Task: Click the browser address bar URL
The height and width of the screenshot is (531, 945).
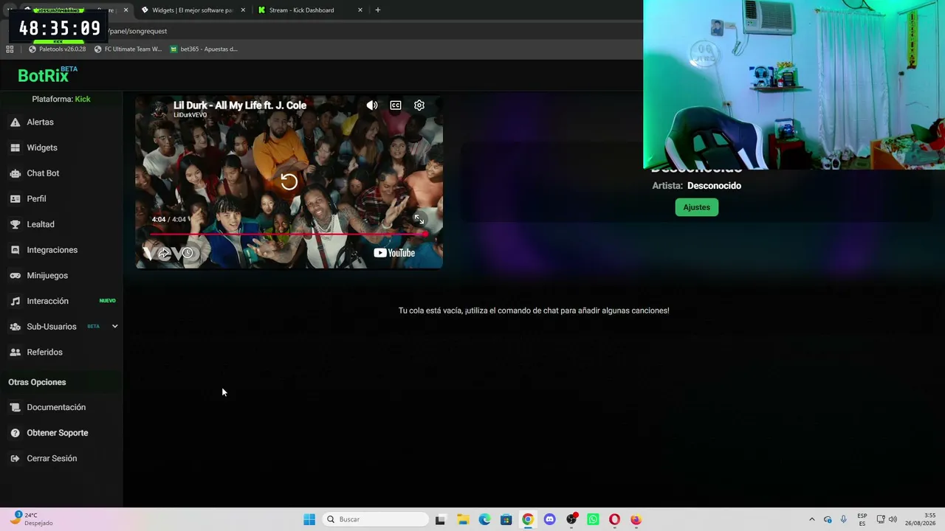Action: click(x=138, y=31)
